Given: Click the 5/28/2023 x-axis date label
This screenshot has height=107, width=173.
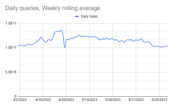Looking at the screenshot, I should click(x=113, y=100).
